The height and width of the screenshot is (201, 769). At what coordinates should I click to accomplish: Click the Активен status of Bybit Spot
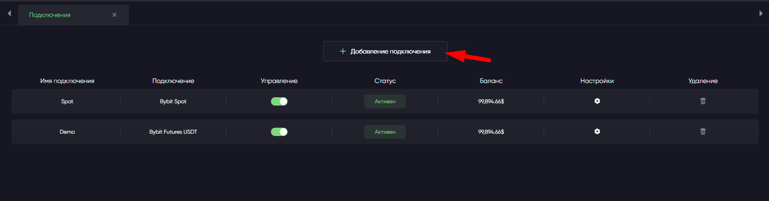[x=385, y=101]
